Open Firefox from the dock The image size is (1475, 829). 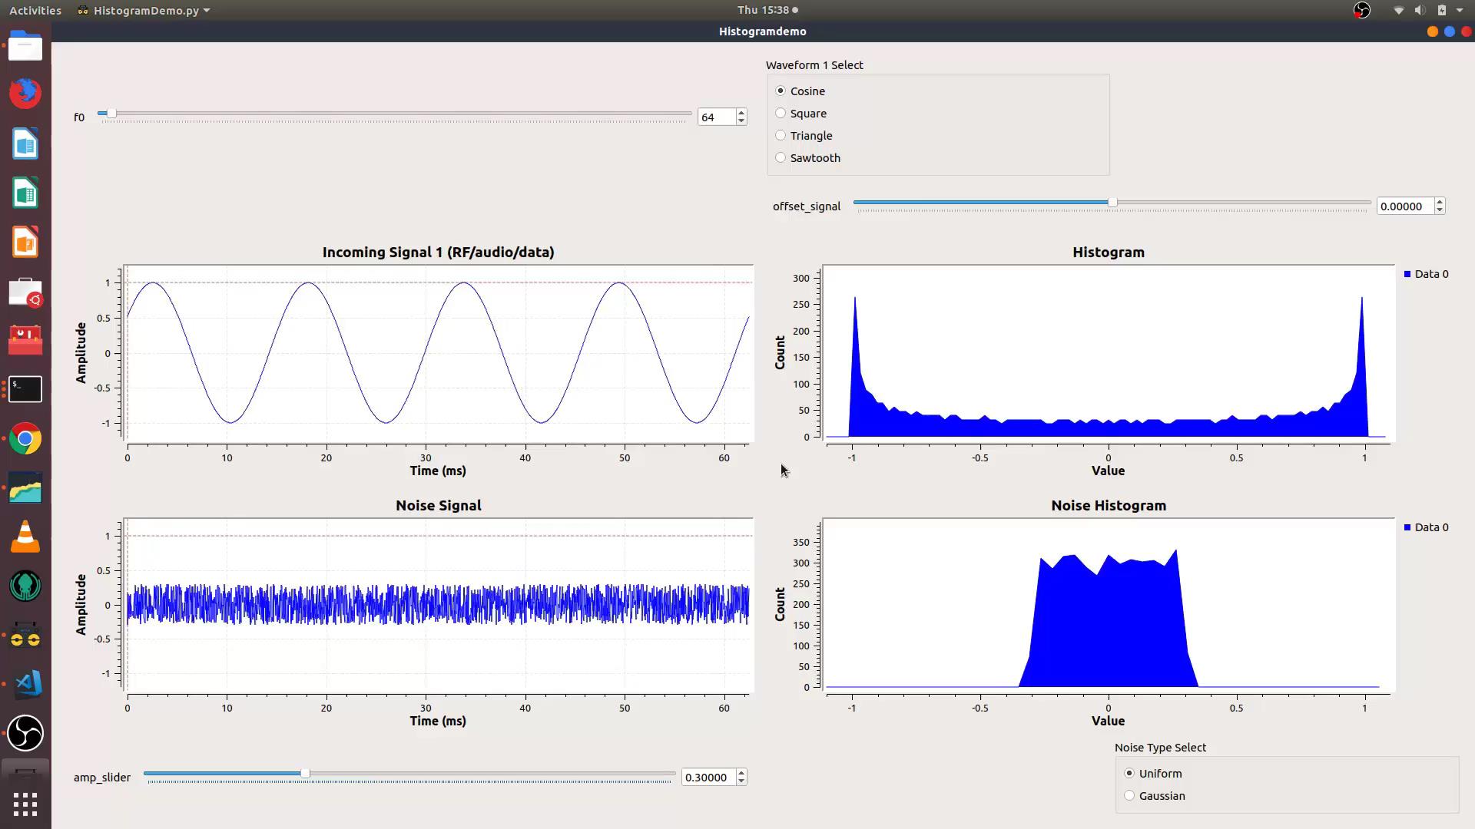[25, 93]
